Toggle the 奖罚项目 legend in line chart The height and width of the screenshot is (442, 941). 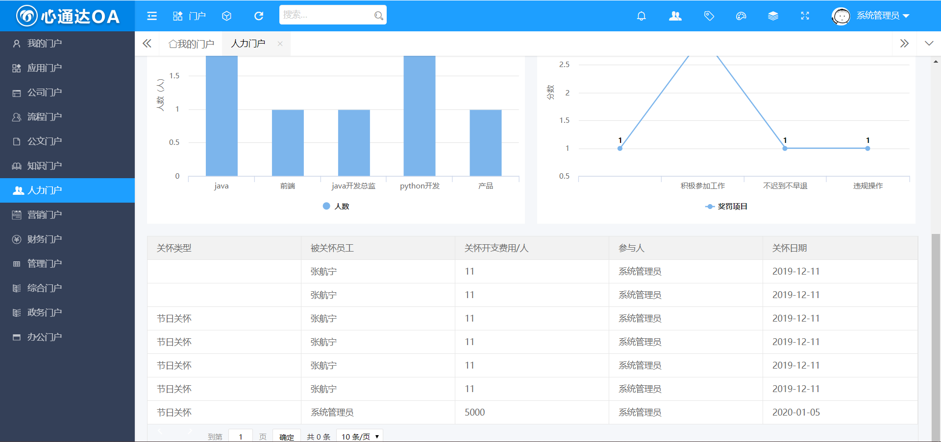click(x=726, y=206)
